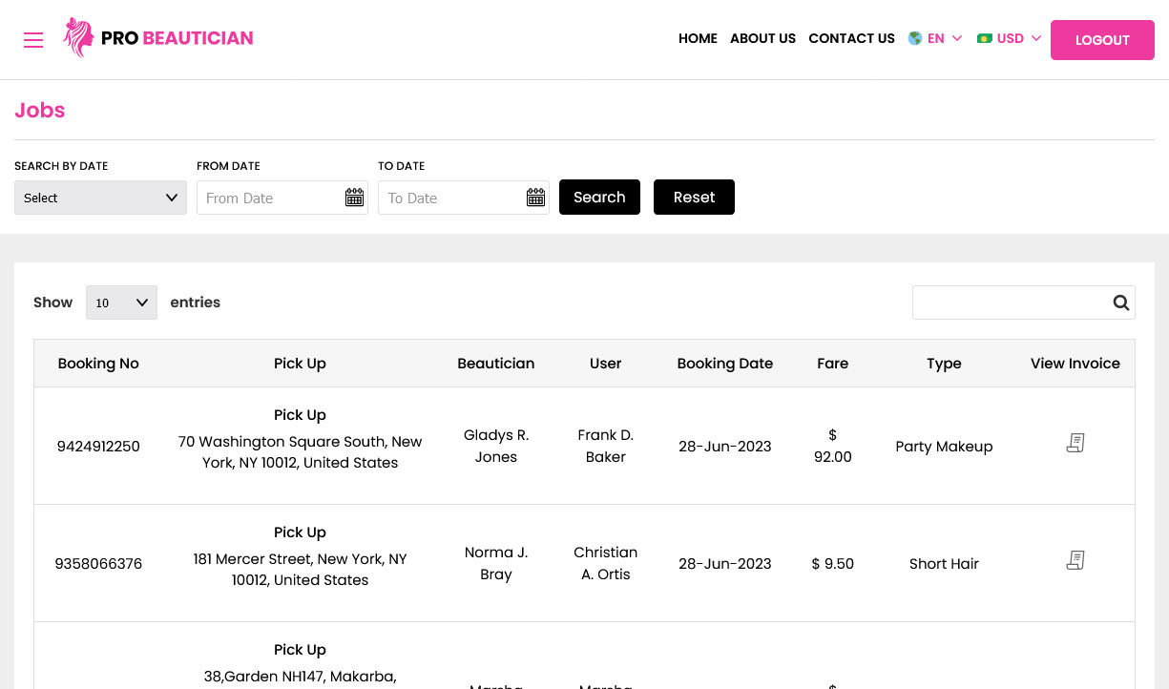Sort by Fare column header
The height and width of the screenshot is (689, 1169).
click(x=833, y=364)
